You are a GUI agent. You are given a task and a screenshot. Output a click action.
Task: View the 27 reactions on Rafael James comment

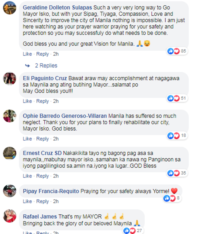[133, 231]
